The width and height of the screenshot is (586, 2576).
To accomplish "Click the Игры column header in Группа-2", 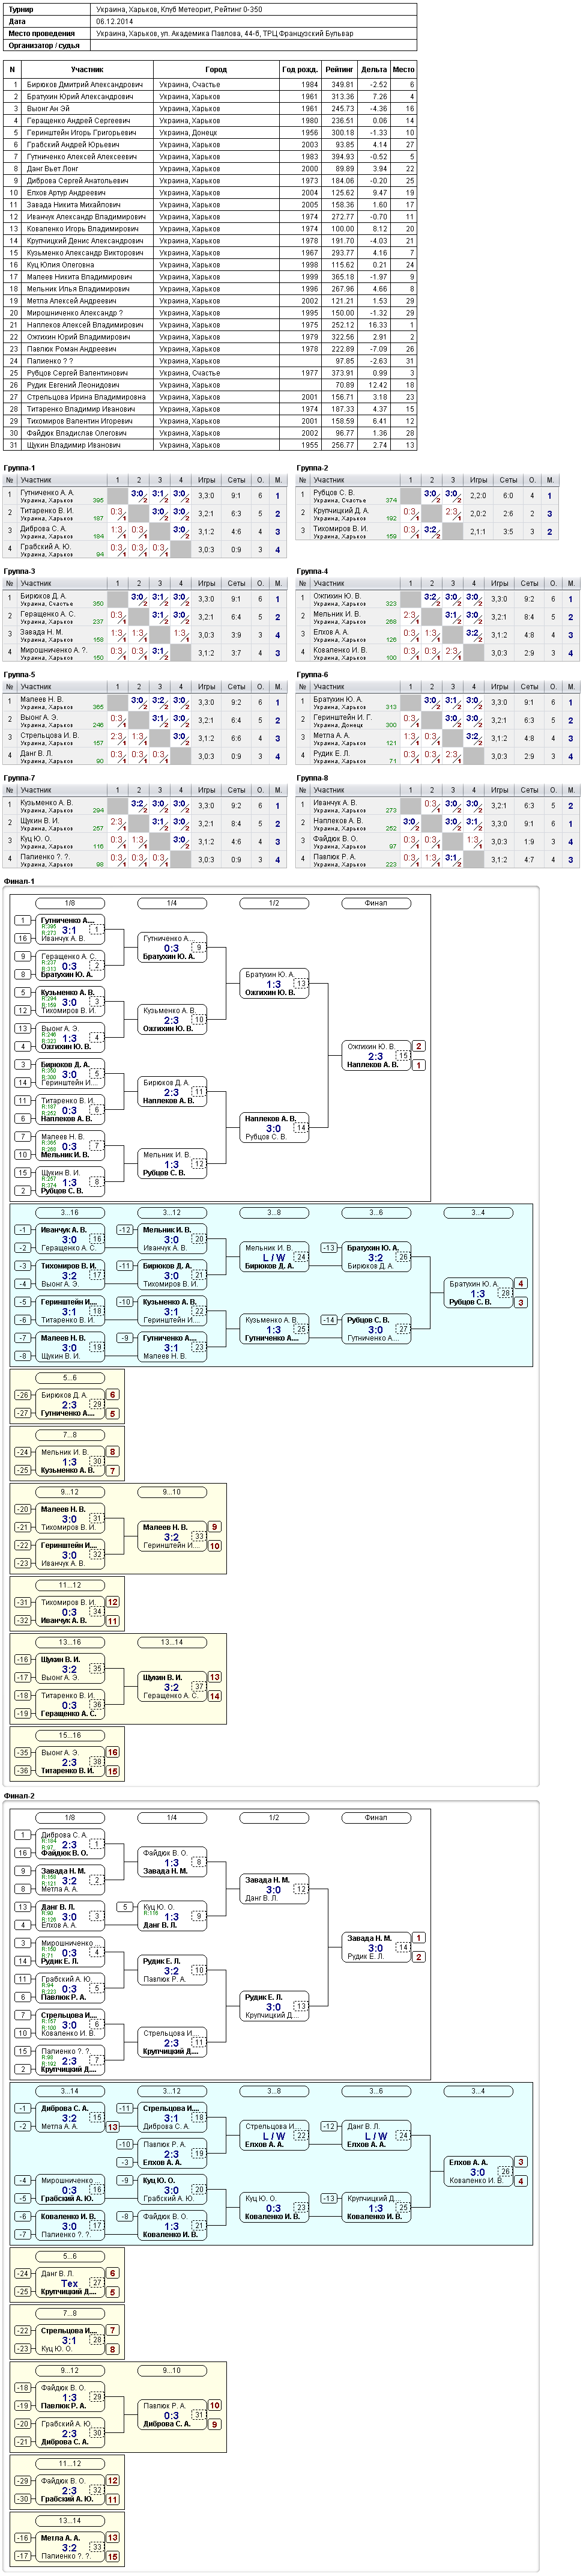I will (x=479, y=480).
